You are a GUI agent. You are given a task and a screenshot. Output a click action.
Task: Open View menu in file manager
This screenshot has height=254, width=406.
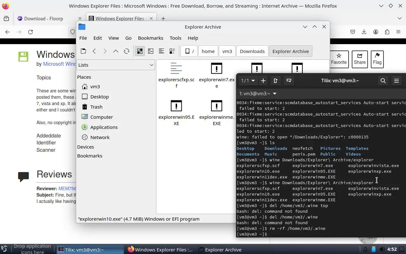(x=114, y=38)
